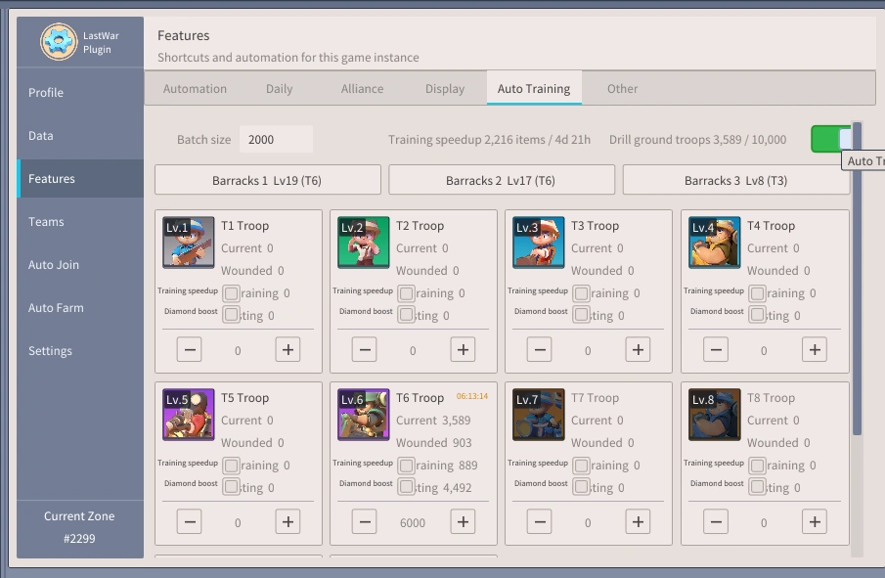This screenshot has width=885, height=578.
Task: Switch to the Other tab
Action: (x=622, y=89)
